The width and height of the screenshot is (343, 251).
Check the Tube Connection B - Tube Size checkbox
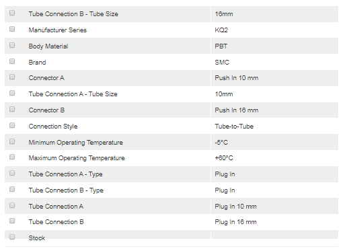coord(12,13)
